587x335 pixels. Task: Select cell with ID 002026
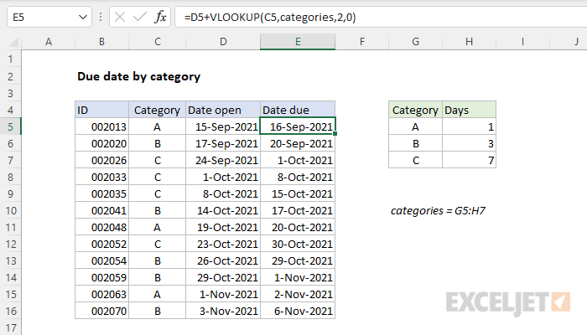click(x=101, y=161)
